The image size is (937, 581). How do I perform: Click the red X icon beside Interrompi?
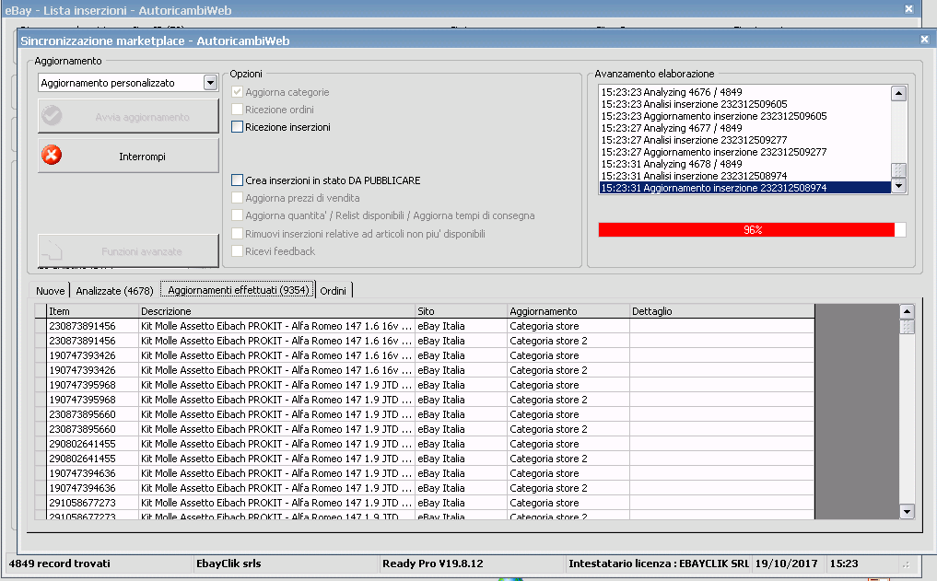(53, 156)
